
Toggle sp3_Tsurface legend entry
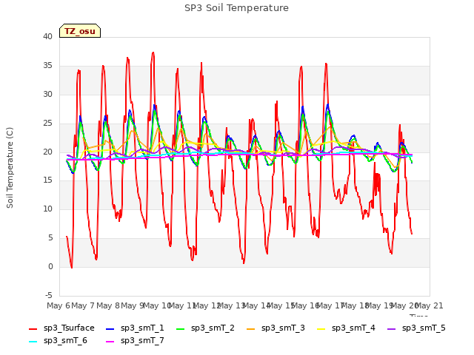tap(61, 328)
